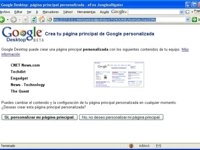Click the Gmail envelope status bar icon

tap(158, 146)
